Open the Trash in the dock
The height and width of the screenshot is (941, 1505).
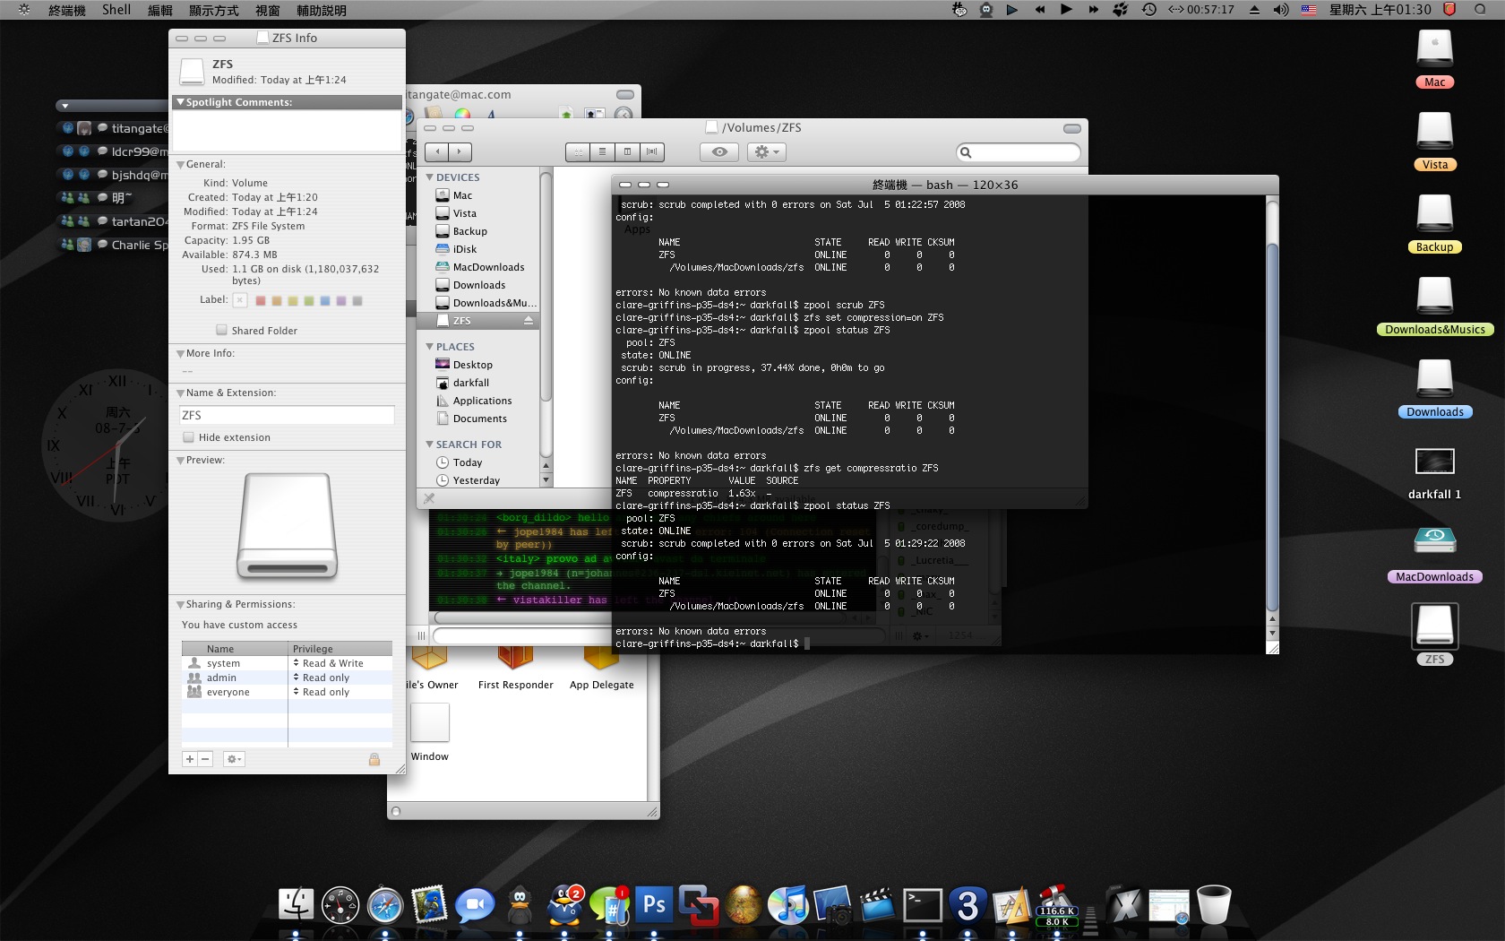1214,904
